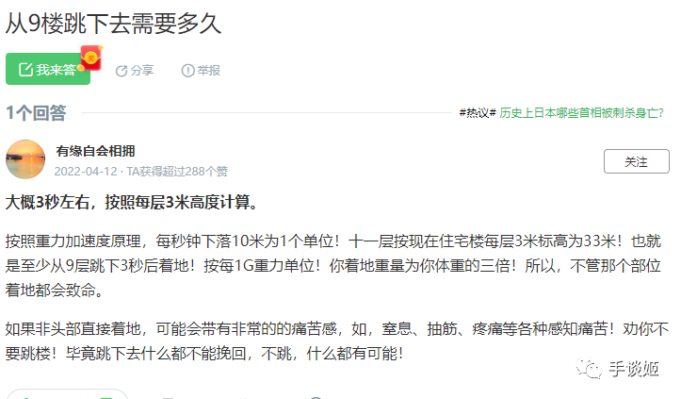Click the 分享 share arrow icon
The height and width of the screenshot is (399, 681).
122,71
